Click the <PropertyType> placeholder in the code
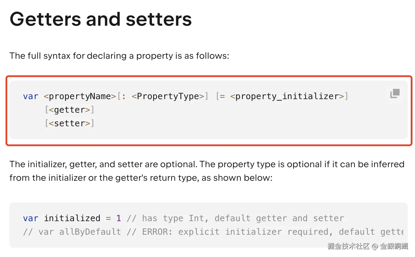415x257 pixels. [x=168, y=96]
